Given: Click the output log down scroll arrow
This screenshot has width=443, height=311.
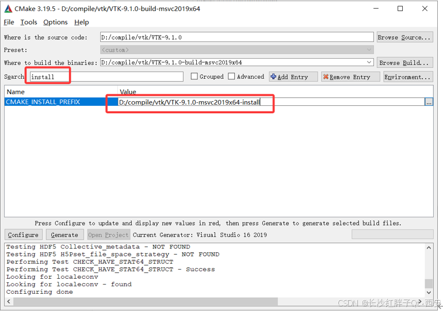Looking at the screenshot, I should 429,293.
